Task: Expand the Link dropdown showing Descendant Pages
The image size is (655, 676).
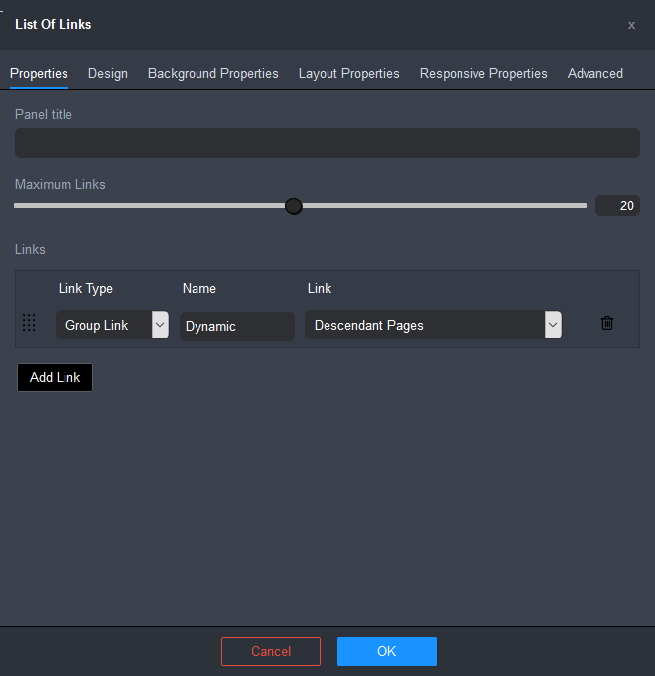Action: [x=433, y=325]
